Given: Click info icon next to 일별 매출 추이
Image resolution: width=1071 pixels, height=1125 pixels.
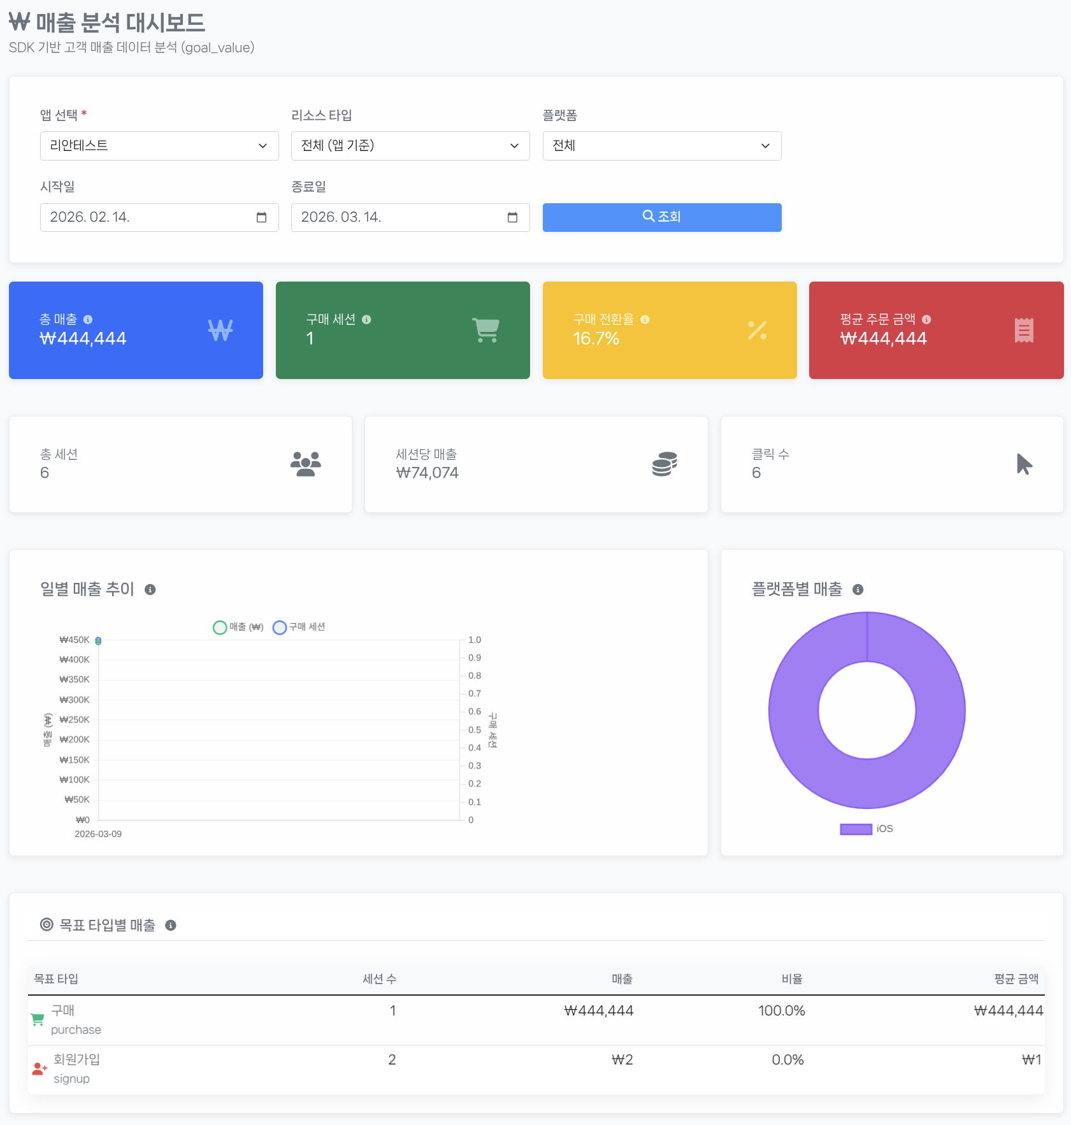Looking at the screenshot, I should pyautogui.click(x=150, y=590).
